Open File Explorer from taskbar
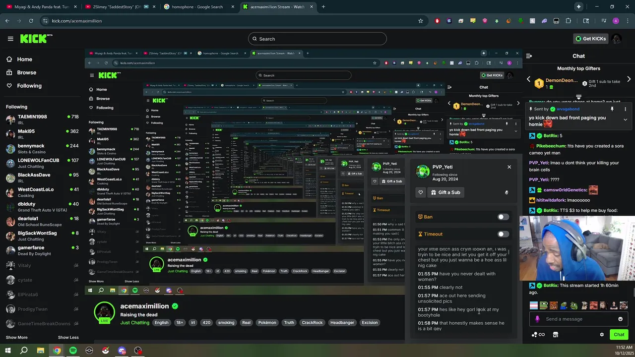The width and height of the screenshot is (635, 357). pyautogui.click(x=41, y=351)
